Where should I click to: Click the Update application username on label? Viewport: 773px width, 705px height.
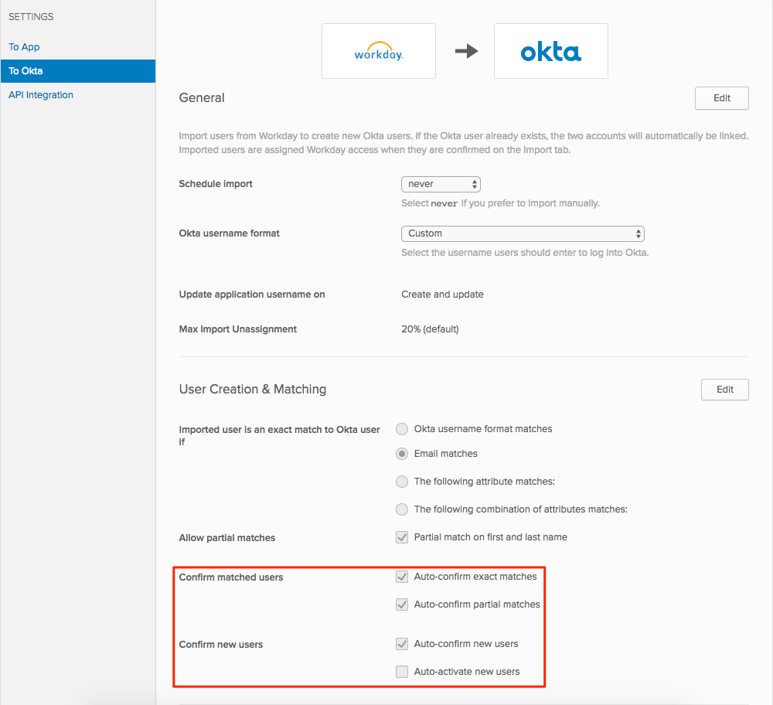[x=252, y=295]
